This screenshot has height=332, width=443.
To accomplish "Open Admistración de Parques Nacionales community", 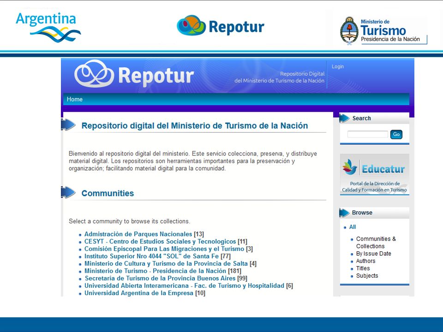I will pos(138,234).
